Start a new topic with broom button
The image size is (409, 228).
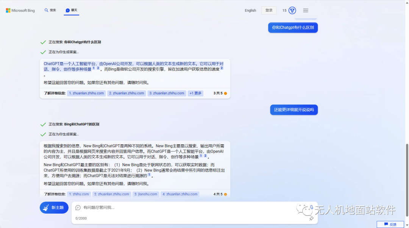(x=54, y=208)
